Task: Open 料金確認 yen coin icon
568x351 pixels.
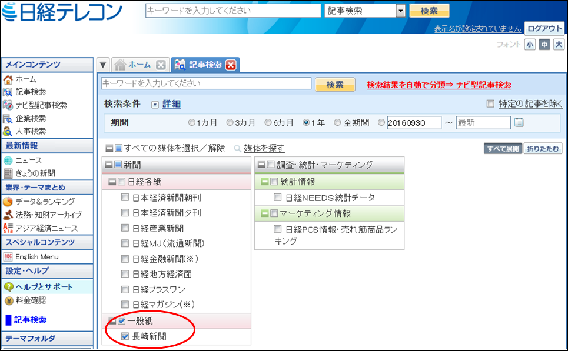Action: [x=9, y=300]
